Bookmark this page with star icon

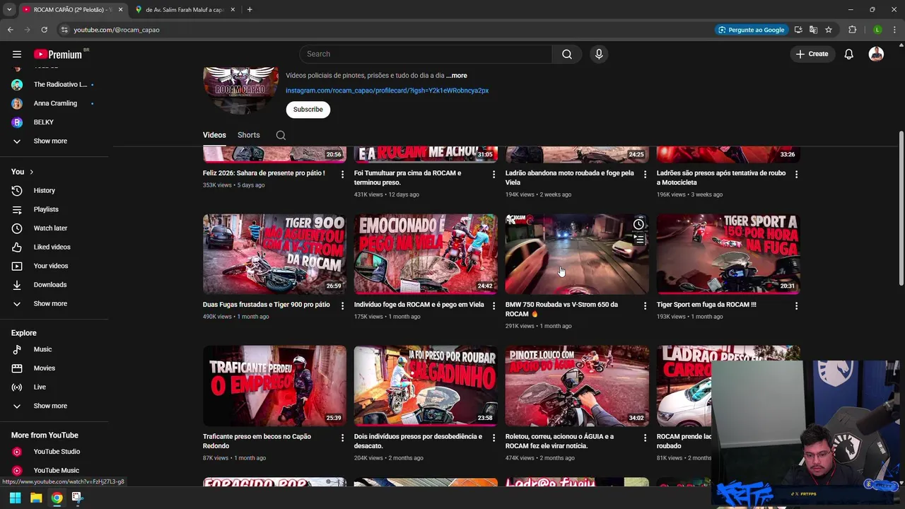828,30
